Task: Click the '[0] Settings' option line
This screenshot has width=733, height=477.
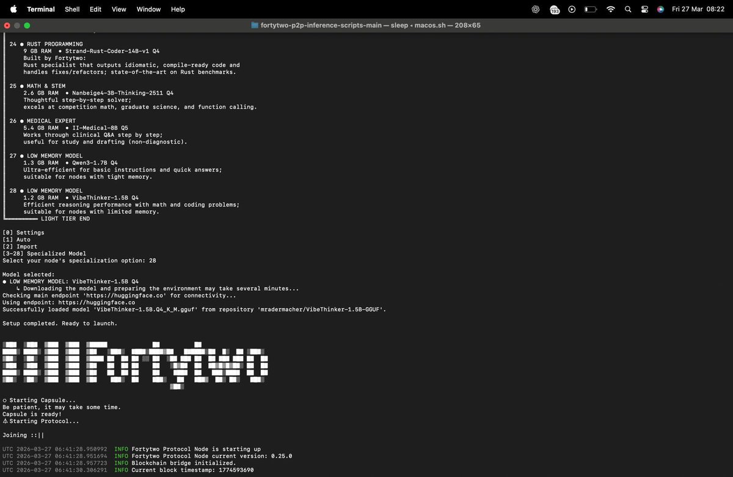Action: click(23, 233)
